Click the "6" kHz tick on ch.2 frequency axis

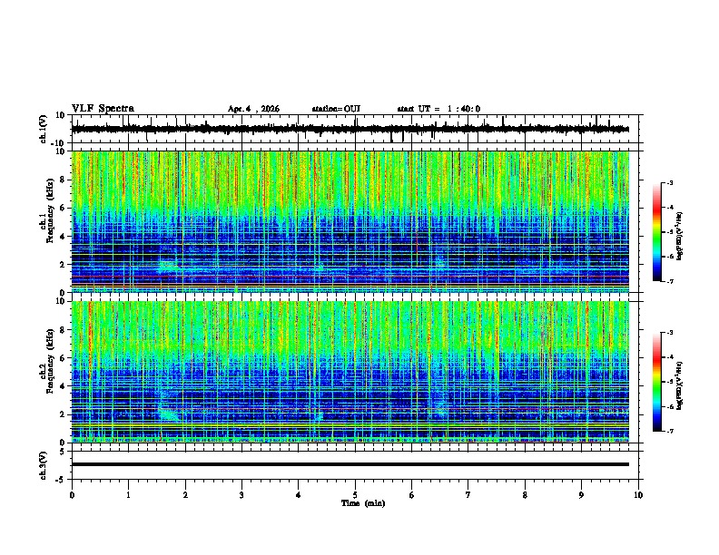click(x=63, y=358)
